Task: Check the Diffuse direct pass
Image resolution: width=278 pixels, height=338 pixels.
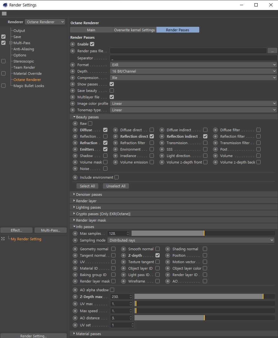Action: point(152,130)
